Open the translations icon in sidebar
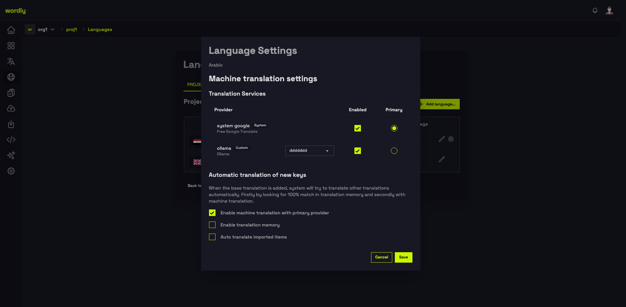The image size is (626, 307). 11,61
